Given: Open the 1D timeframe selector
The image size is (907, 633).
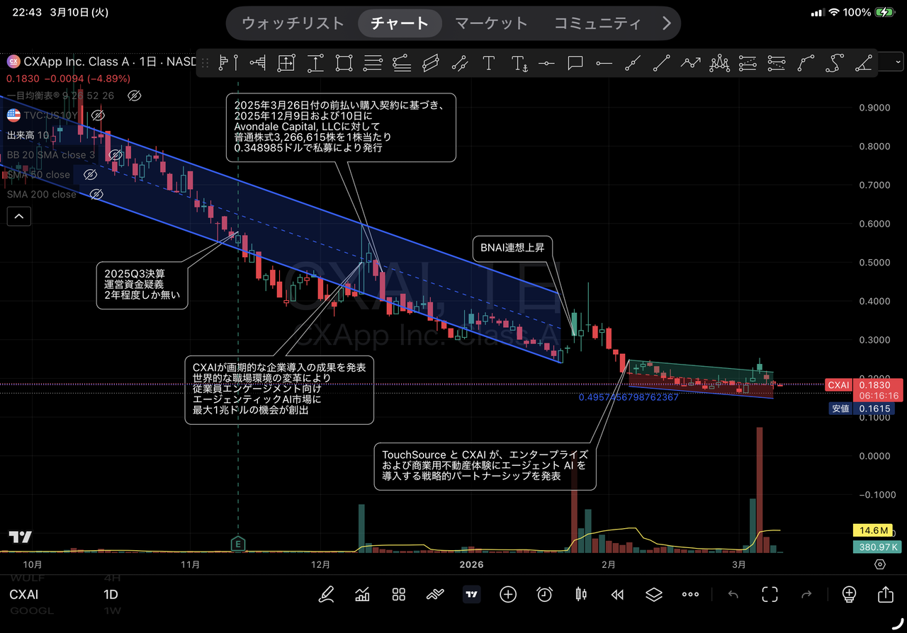Looking at the screenshot, I should (111, 594).
